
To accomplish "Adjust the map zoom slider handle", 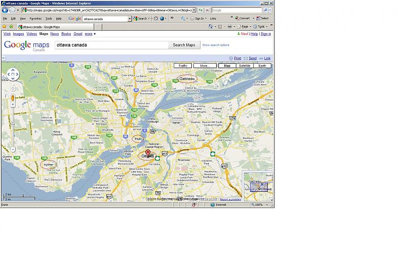I will pos(13,123).
